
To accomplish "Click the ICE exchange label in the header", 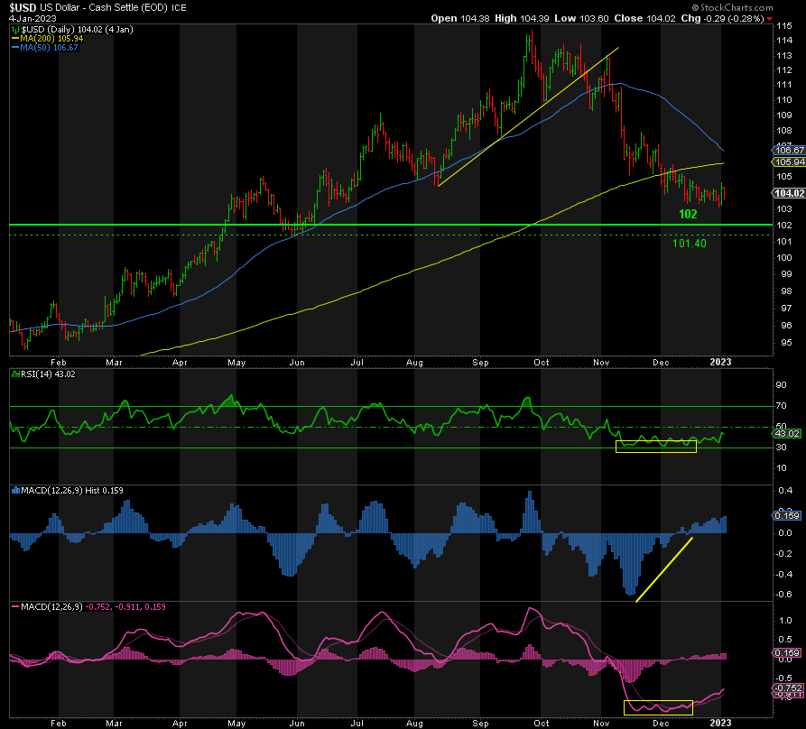I will coord(180,8).
